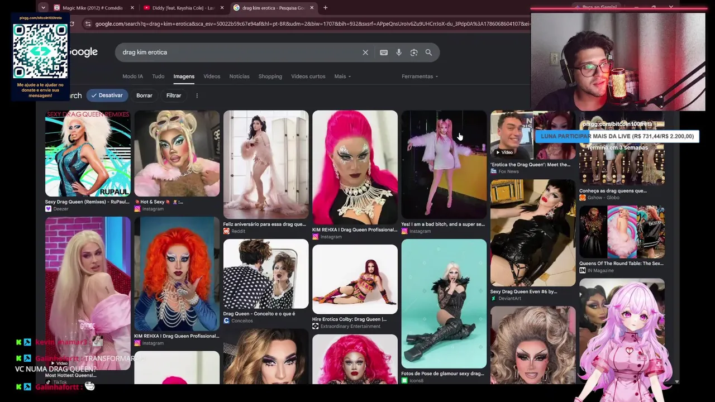Clear the search box with the X icon
715x402 pixels.
pos(365,52)
